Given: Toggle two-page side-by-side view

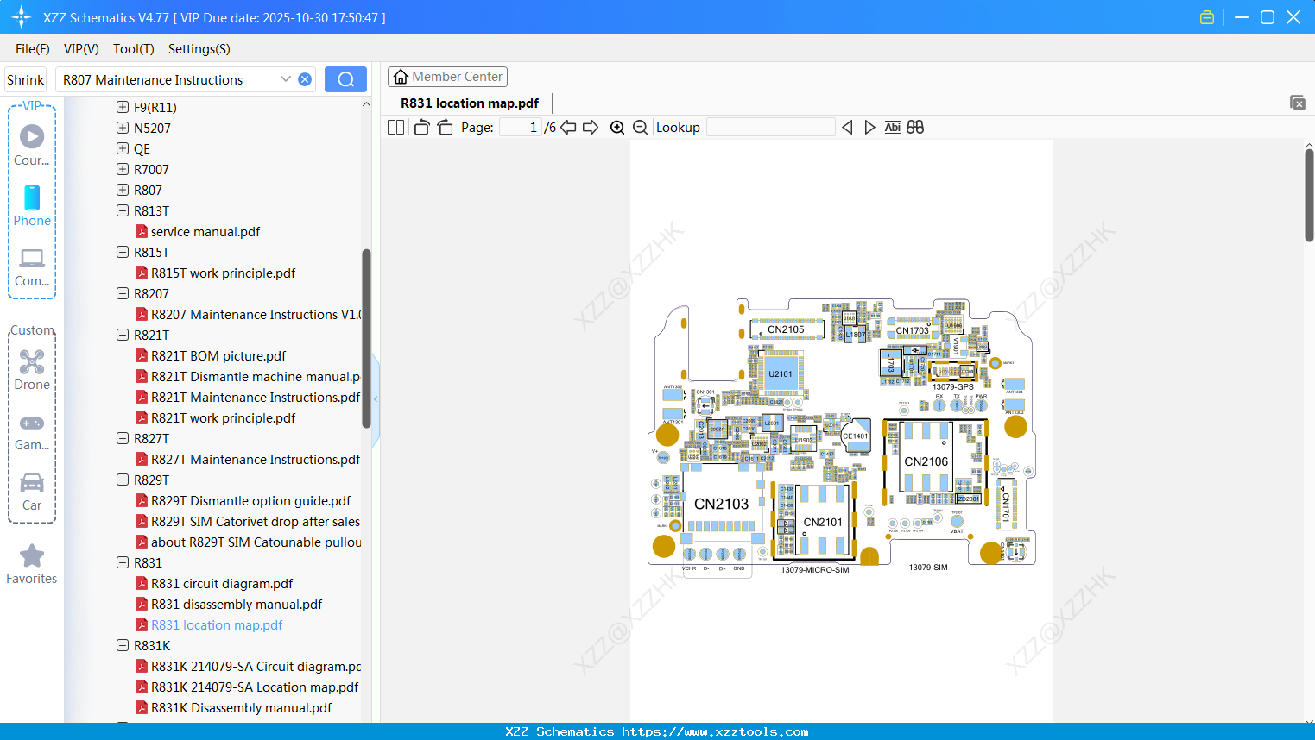Looking at the screenshot, I should (395, 127).
